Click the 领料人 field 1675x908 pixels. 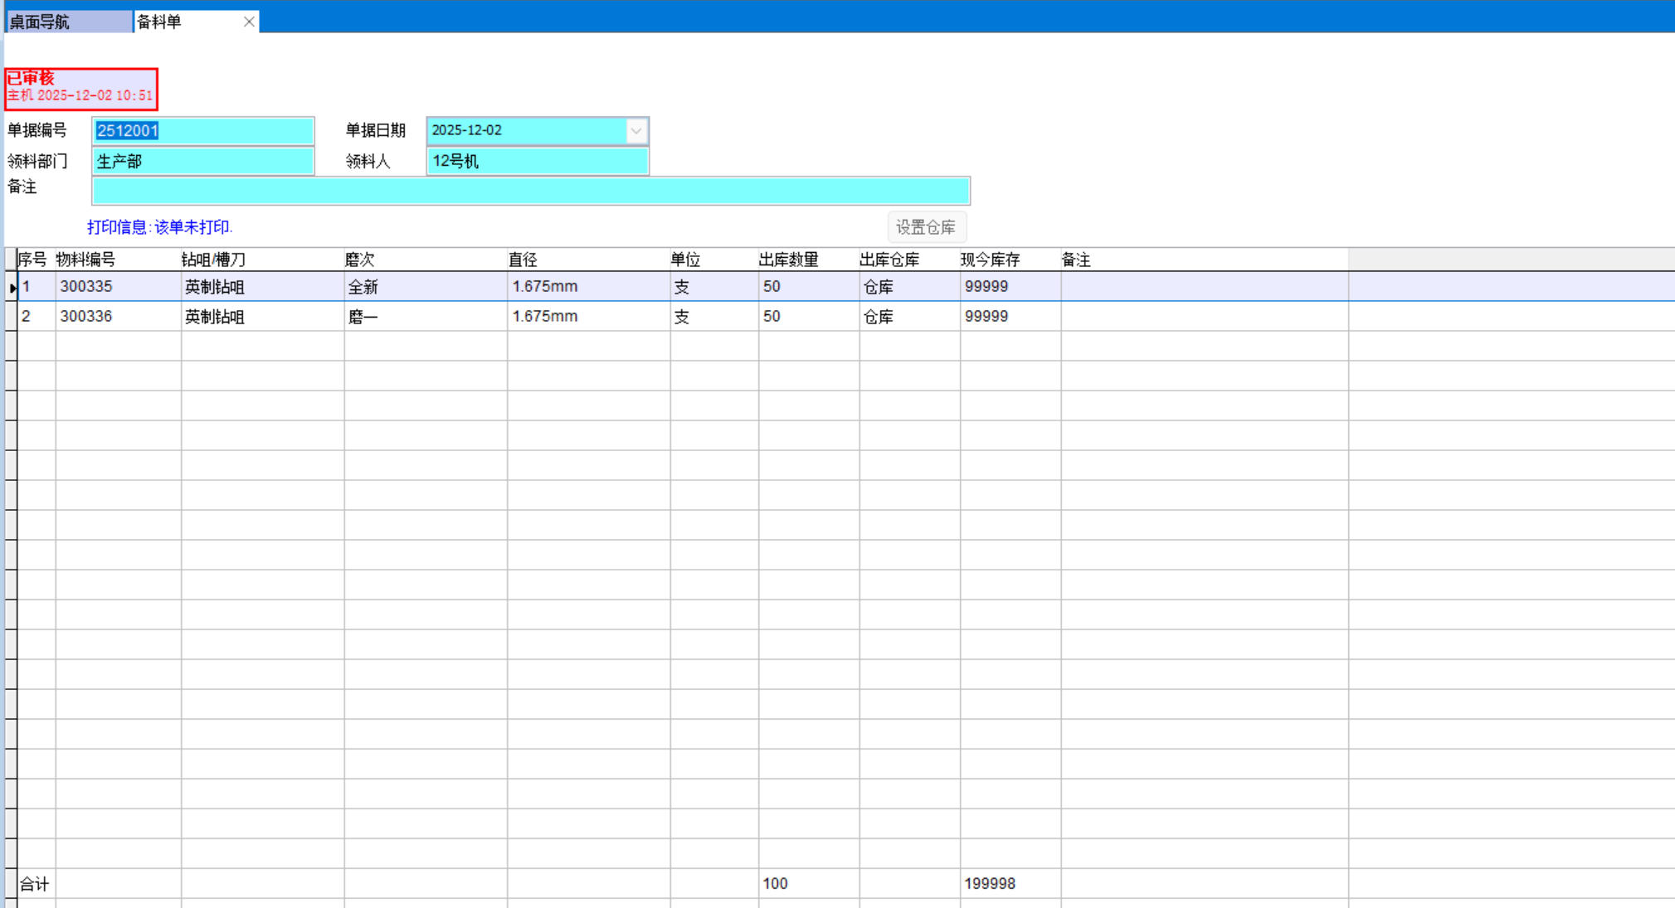pyautogui.click(x=537, y=162)
